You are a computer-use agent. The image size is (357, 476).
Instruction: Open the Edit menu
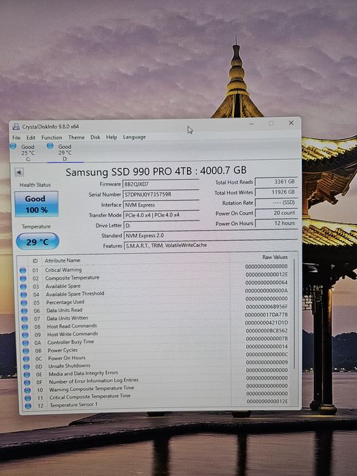coord(31,137)
